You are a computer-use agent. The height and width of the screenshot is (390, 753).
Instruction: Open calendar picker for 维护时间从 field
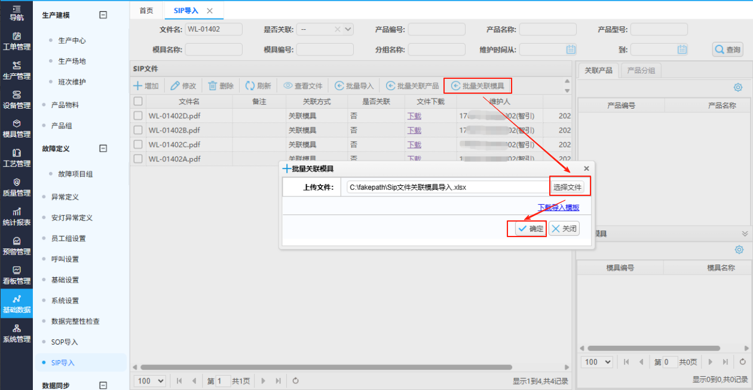[571, 50]
